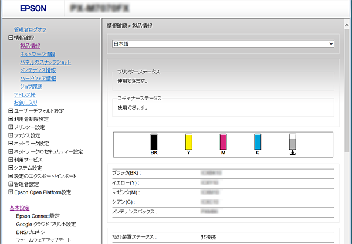Open the 日本語 language dropdown
Viewport: 352px width, 244px height.
(x=223, y=43)
